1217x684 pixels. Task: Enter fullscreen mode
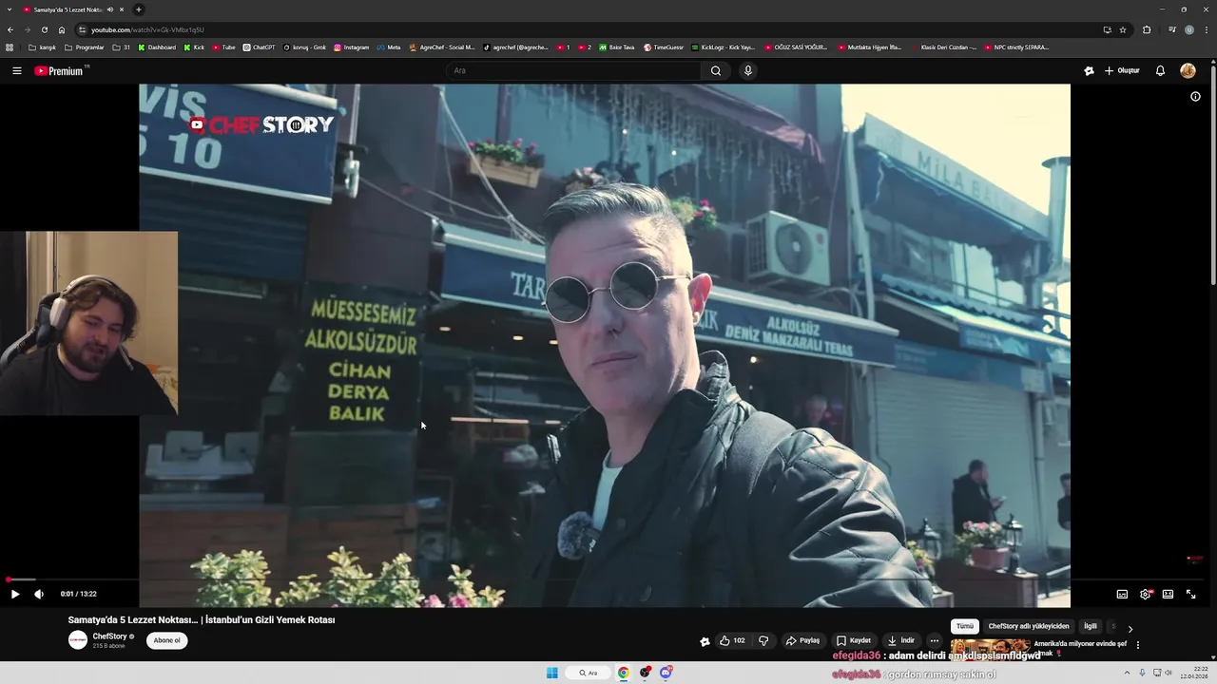[1190, 594]
